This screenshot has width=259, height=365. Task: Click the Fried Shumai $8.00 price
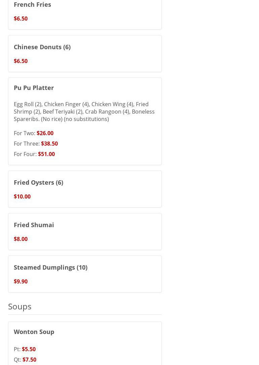21,239
